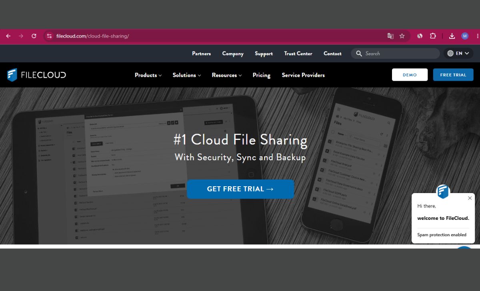Click the browser forward arrow
This screenshot has height=291, width=480.
21,36
